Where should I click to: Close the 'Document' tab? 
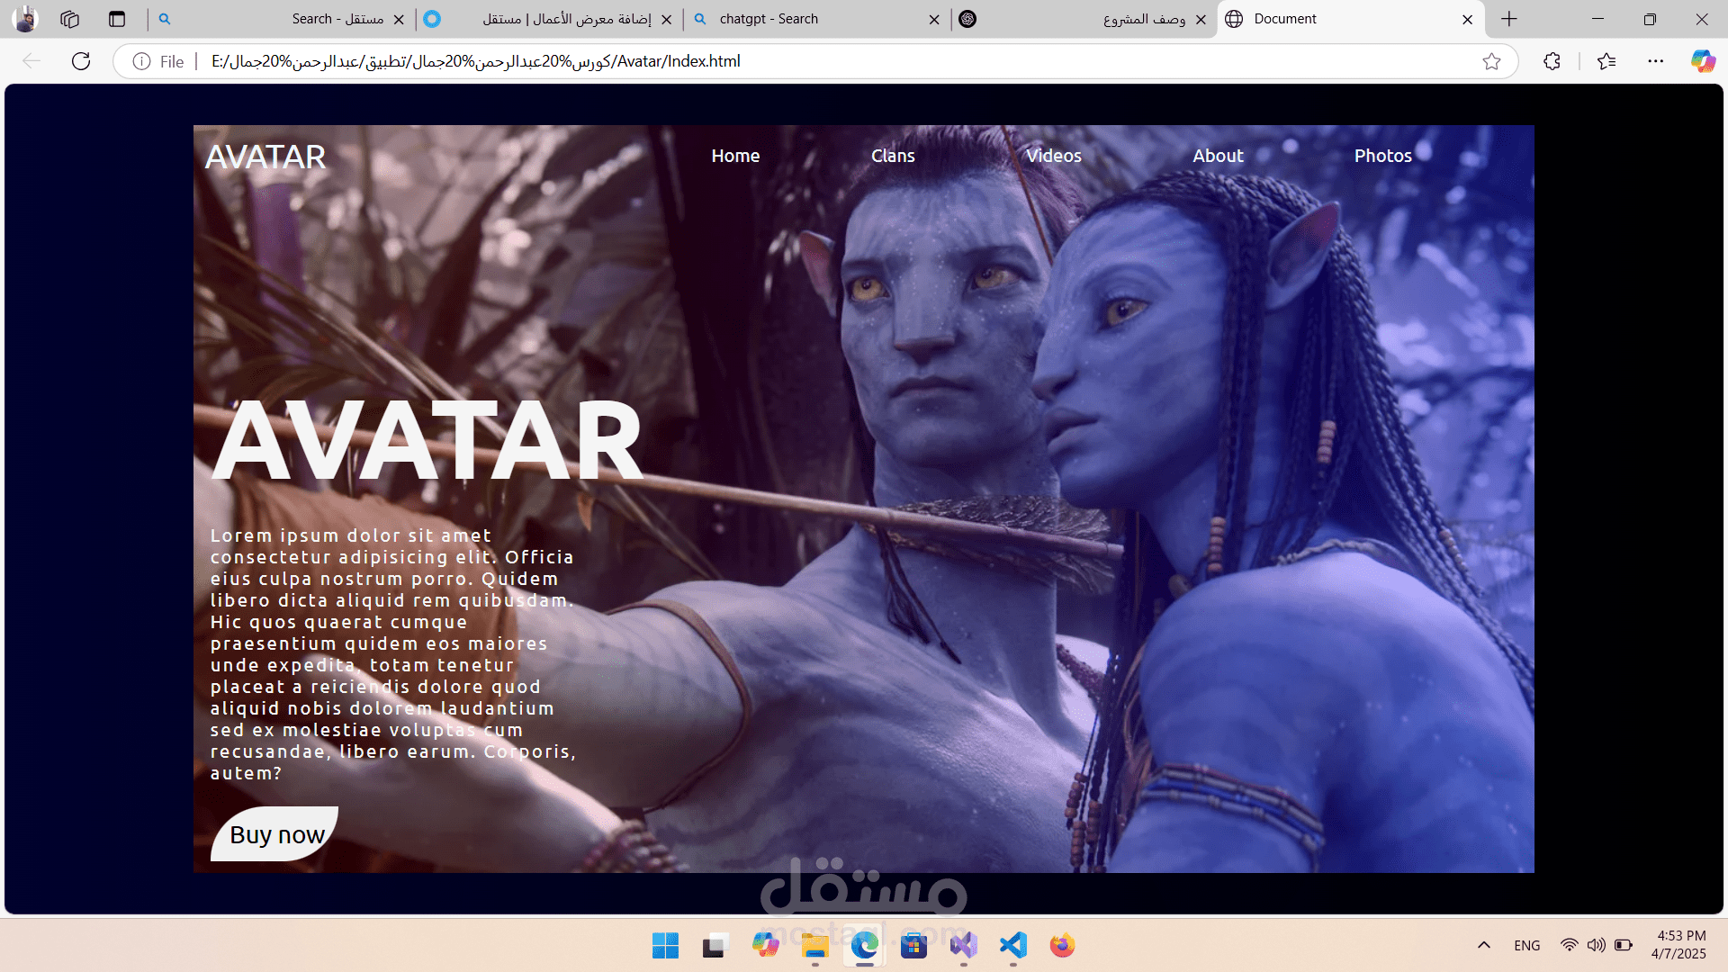tap(1467, 19)
